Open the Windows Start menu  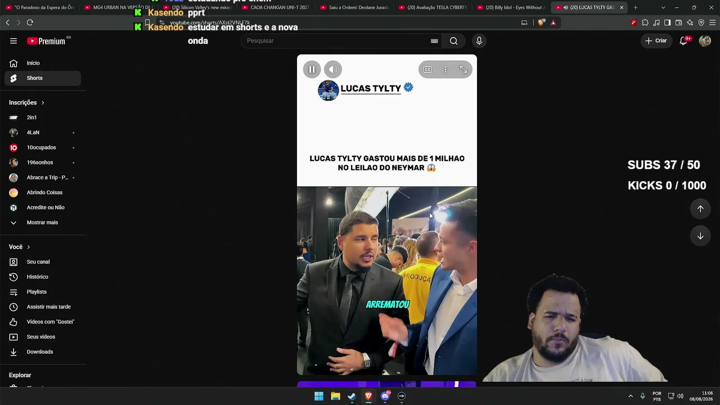(x=319, y=396)
